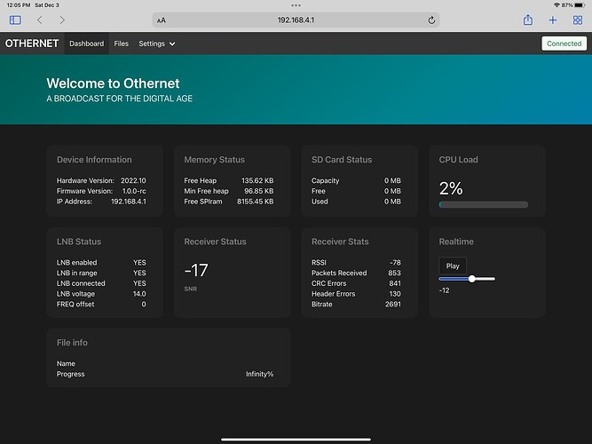Reload the page with refresh icon

click(431, 20)
